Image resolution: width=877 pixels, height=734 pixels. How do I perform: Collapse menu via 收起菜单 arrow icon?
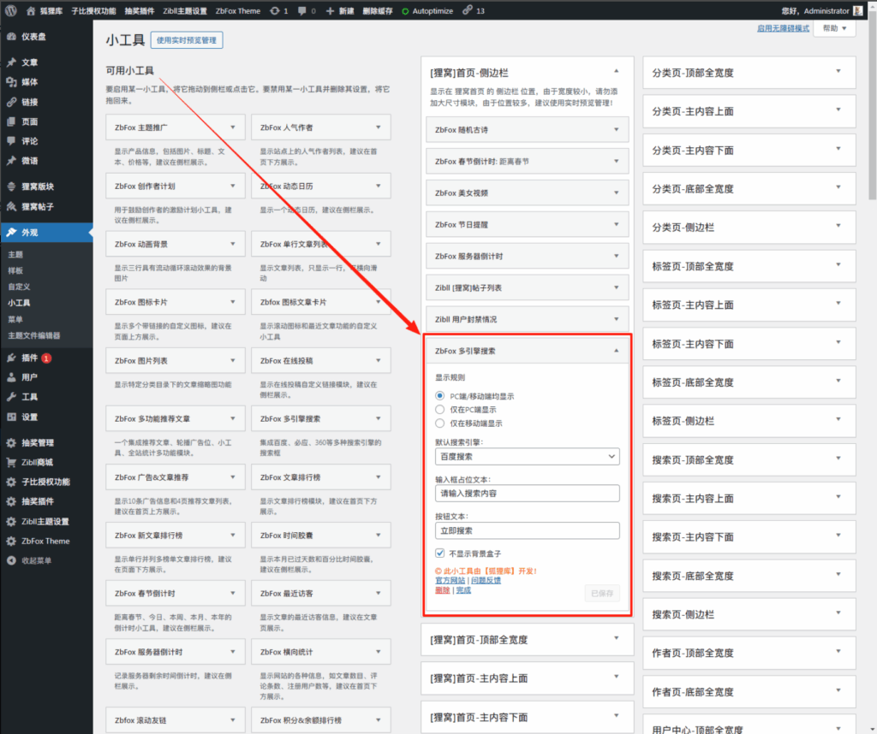point(11,560)
